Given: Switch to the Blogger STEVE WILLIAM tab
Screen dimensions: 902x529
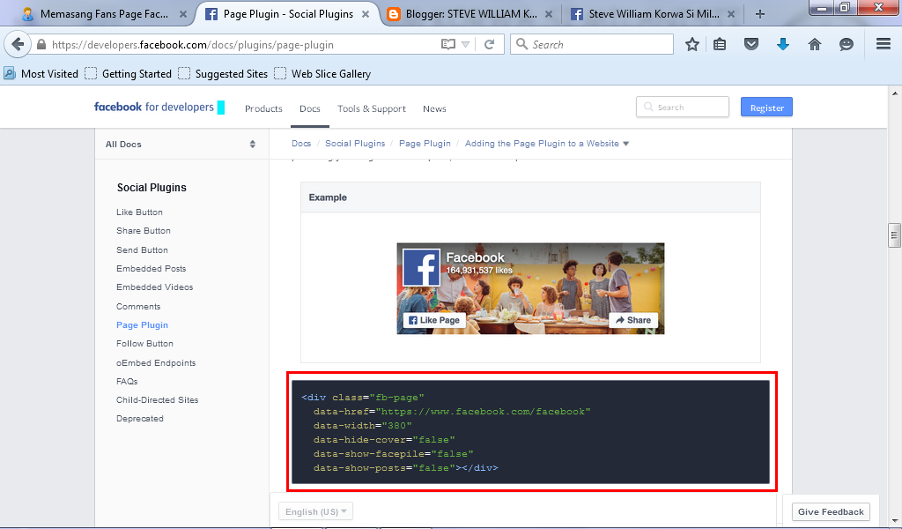Looking at the screenshot, I should (x=470, y=14).
